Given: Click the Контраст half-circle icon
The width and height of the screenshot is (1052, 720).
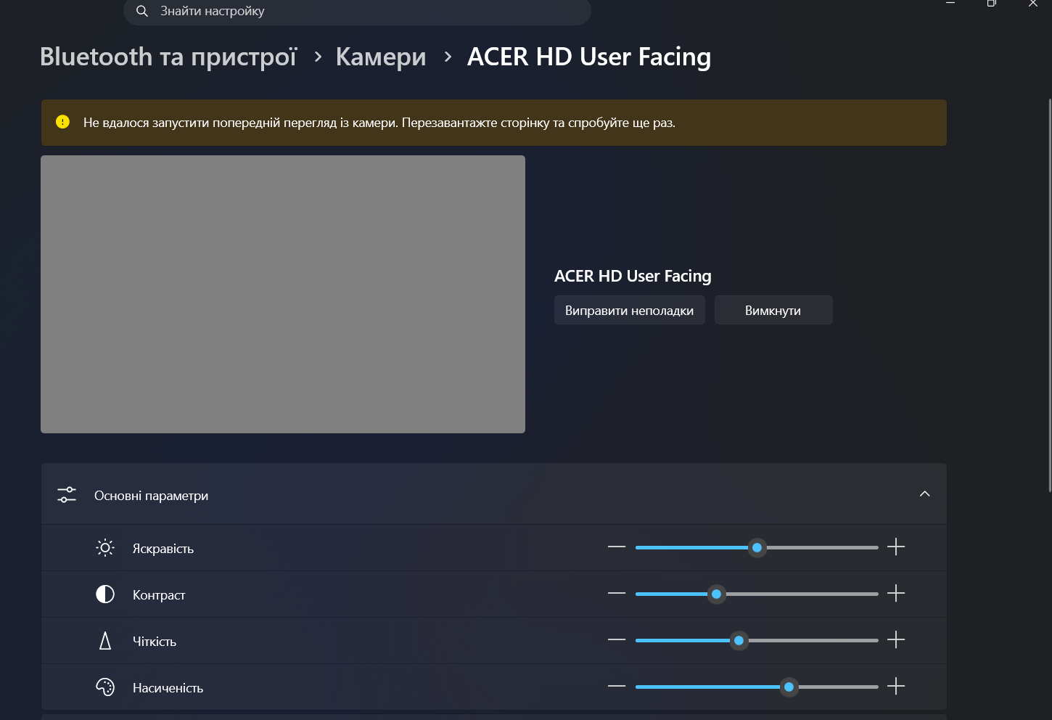Looking at the screenshot, I should coord(105,594).
